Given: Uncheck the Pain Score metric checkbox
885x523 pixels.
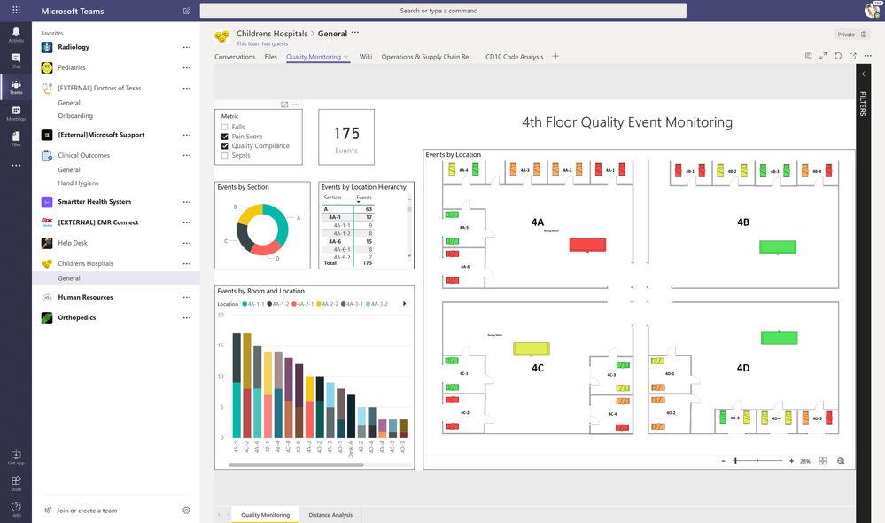Looking at the screenshot, I should (x=225, y=137).
